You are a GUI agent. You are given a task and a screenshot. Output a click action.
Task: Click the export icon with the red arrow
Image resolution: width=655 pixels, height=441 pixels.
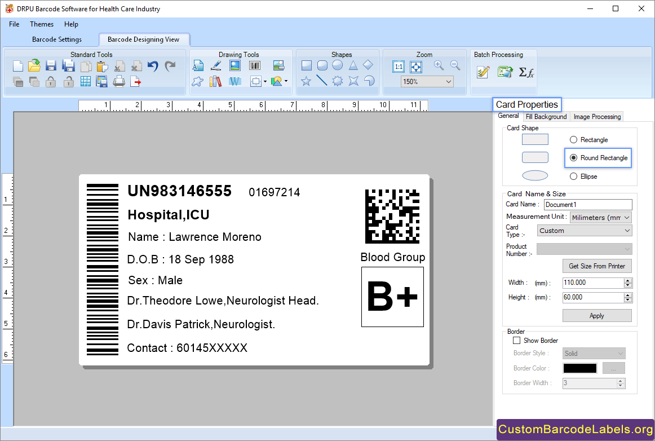pos(136,82)
